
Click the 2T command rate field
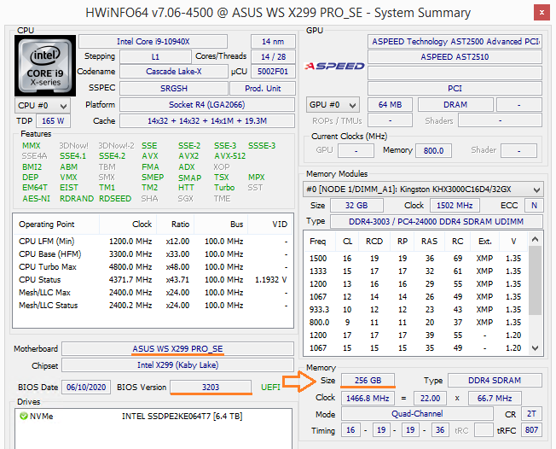(x=531, y=414)
